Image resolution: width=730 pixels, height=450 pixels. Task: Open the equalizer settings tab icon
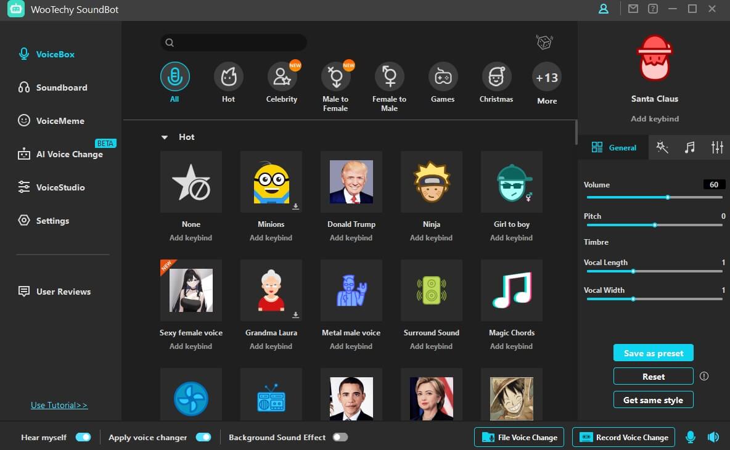(x=717, y=147)
